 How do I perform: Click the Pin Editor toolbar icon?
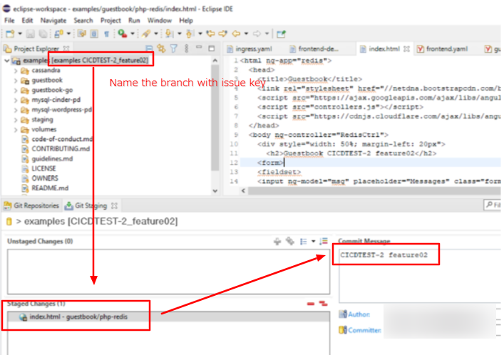click(x=282, y=34)
